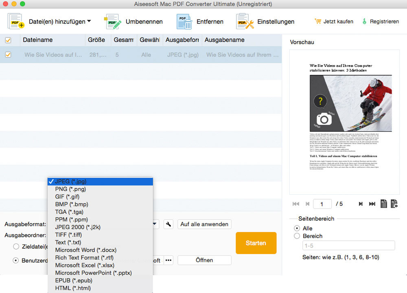Select Microsoft Word (*.docx) format

(100, 250)
